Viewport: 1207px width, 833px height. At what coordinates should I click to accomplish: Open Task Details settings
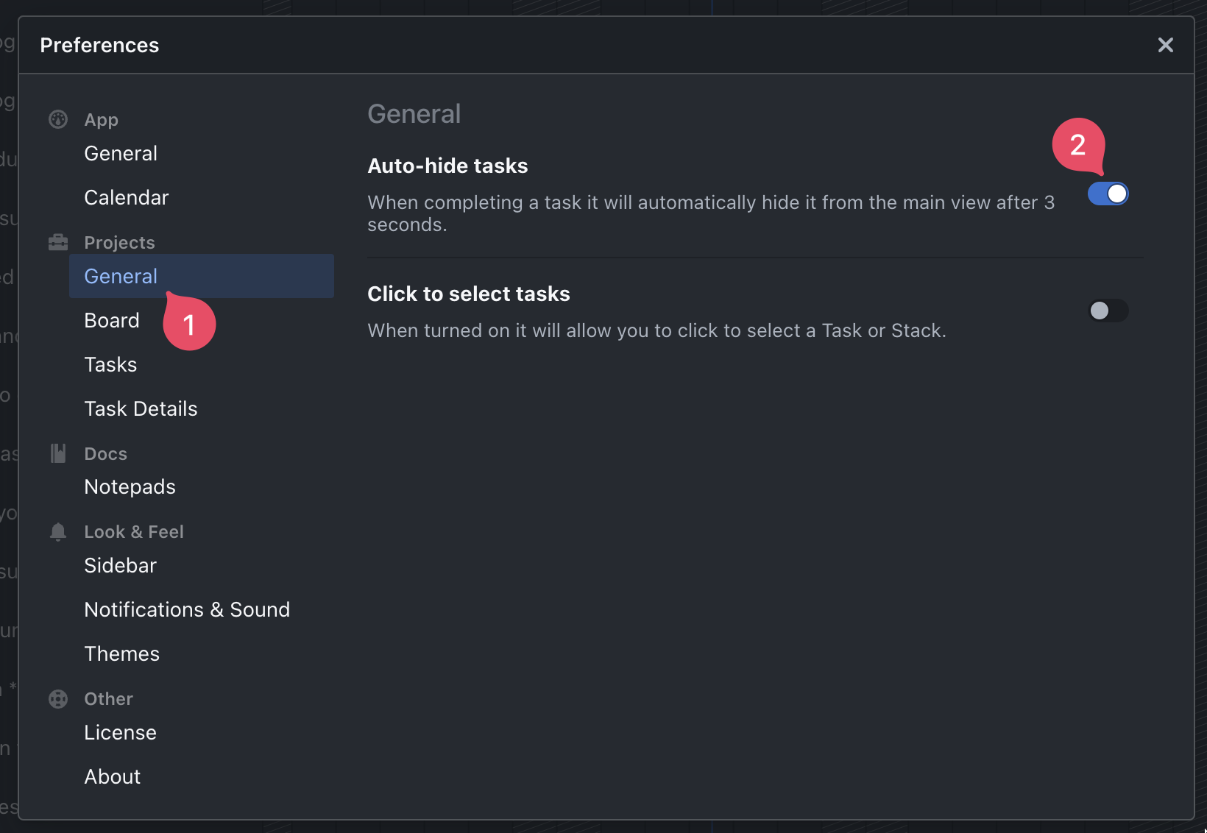pos(141,408)
